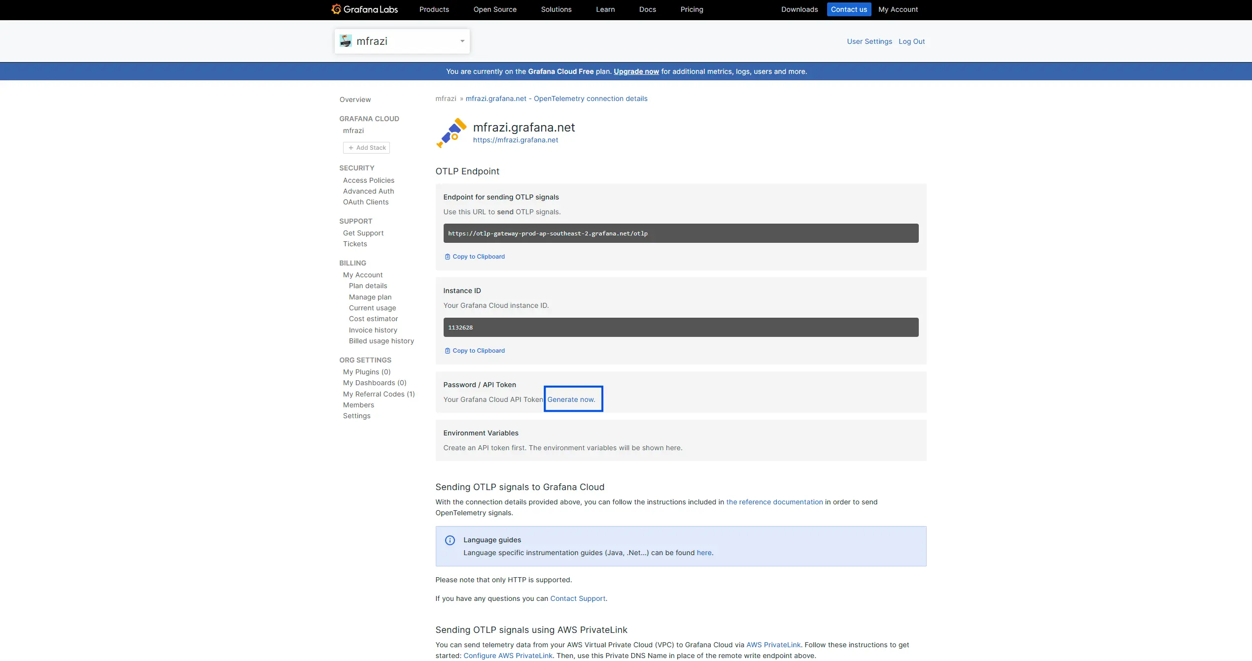
Task: Open Downloads in the top bar
Action: click(x=800, y=9)
